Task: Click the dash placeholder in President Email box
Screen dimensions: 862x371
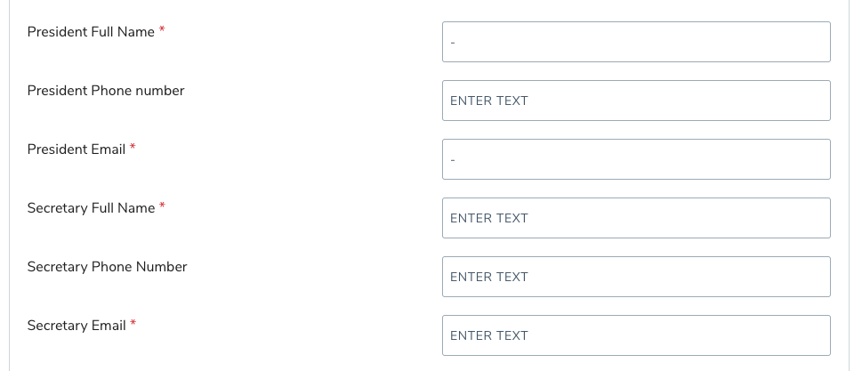Action: 453,160
